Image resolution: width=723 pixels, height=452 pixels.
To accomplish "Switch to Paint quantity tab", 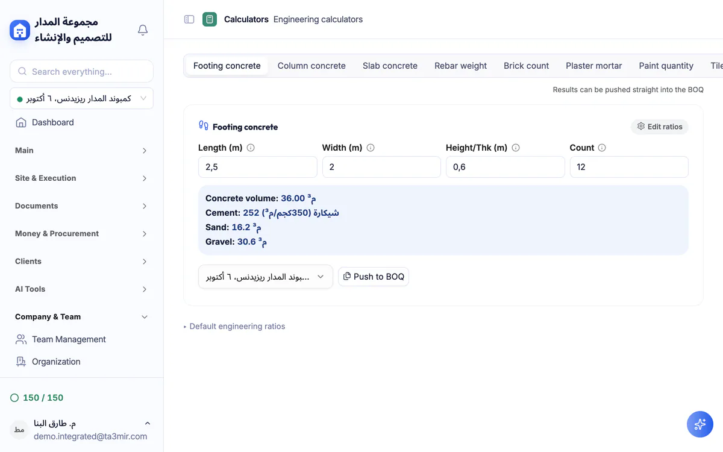I will pos(666,66).
